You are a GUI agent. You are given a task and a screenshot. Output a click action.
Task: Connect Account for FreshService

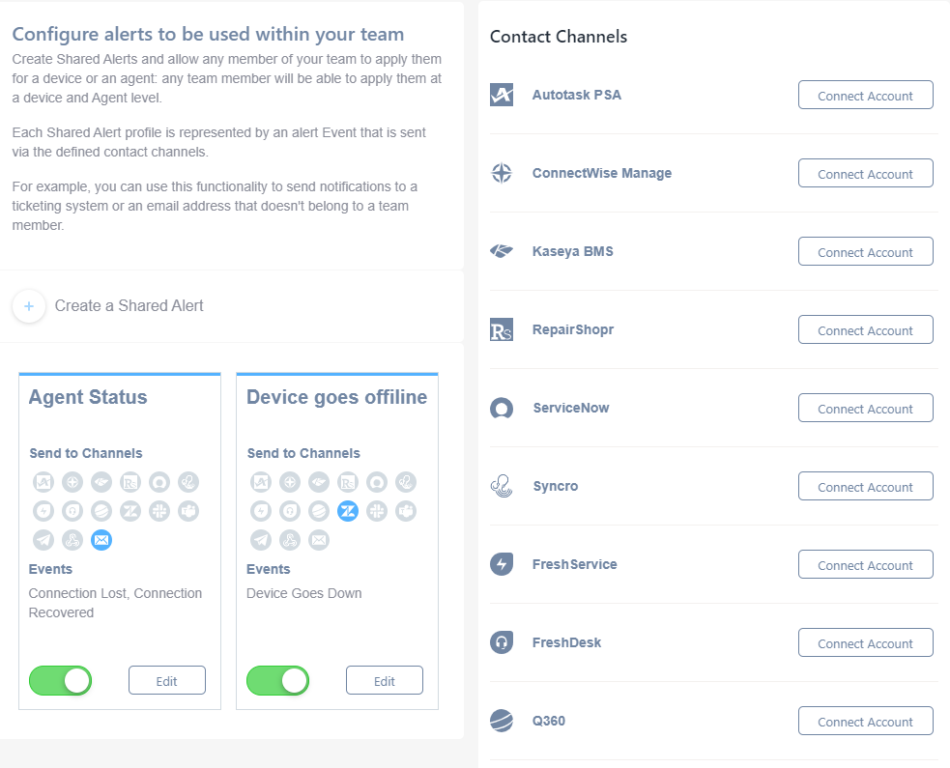point(865,564)
